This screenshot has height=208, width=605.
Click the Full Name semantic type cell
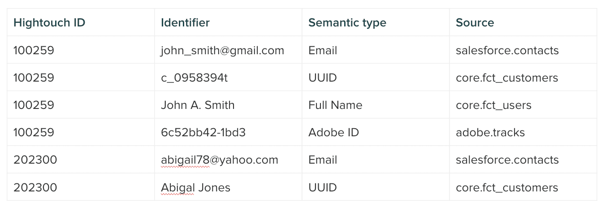335,105
